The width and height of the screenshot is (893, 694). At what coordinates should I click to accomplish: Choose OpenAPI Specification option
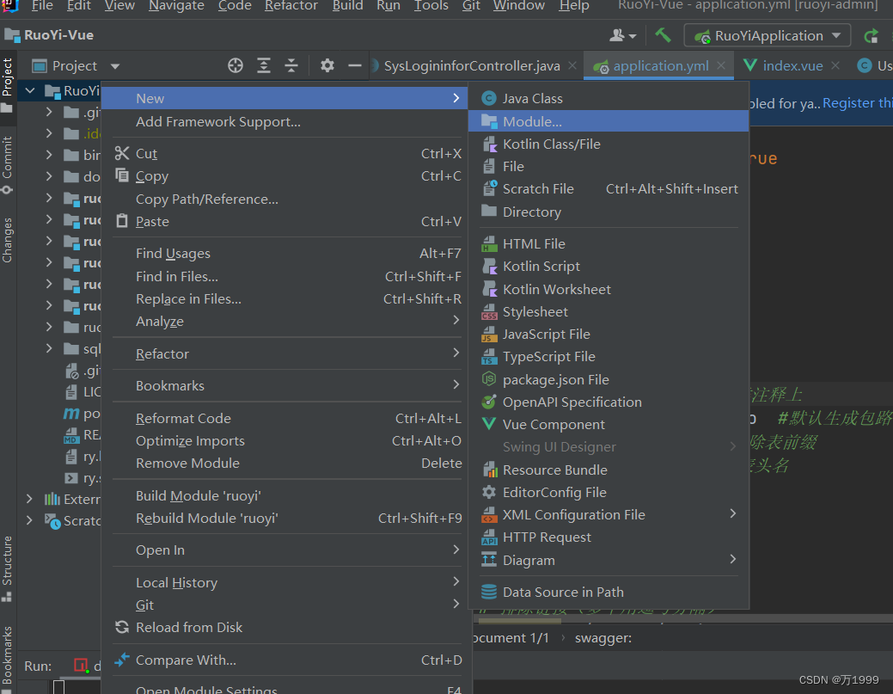[x=609, y=402]
